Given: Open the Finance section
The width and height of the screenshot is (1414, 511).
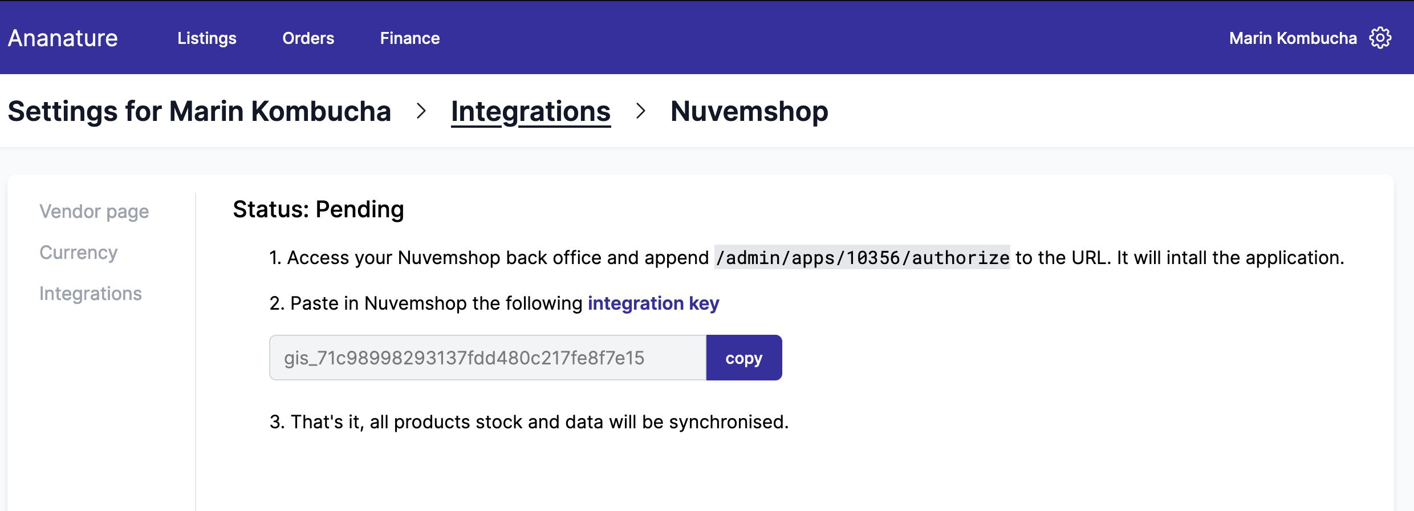Looking at the screenshot, I should (x=410, y=38).
